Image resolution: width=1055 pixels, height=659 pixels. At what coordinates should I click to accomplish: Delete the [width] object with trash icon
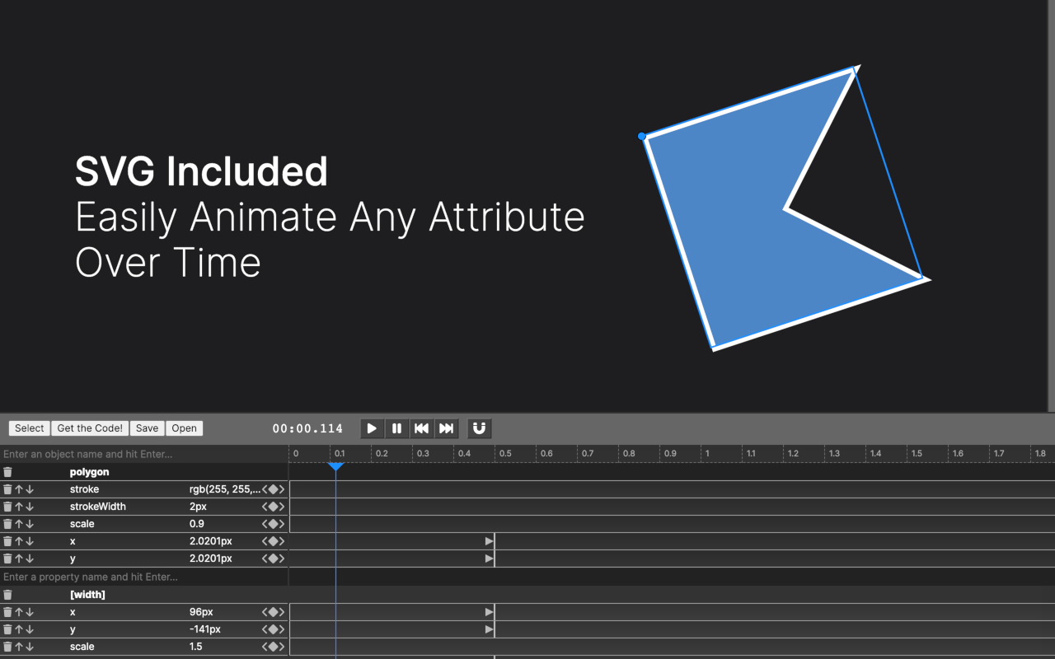[x=7, y=595]
